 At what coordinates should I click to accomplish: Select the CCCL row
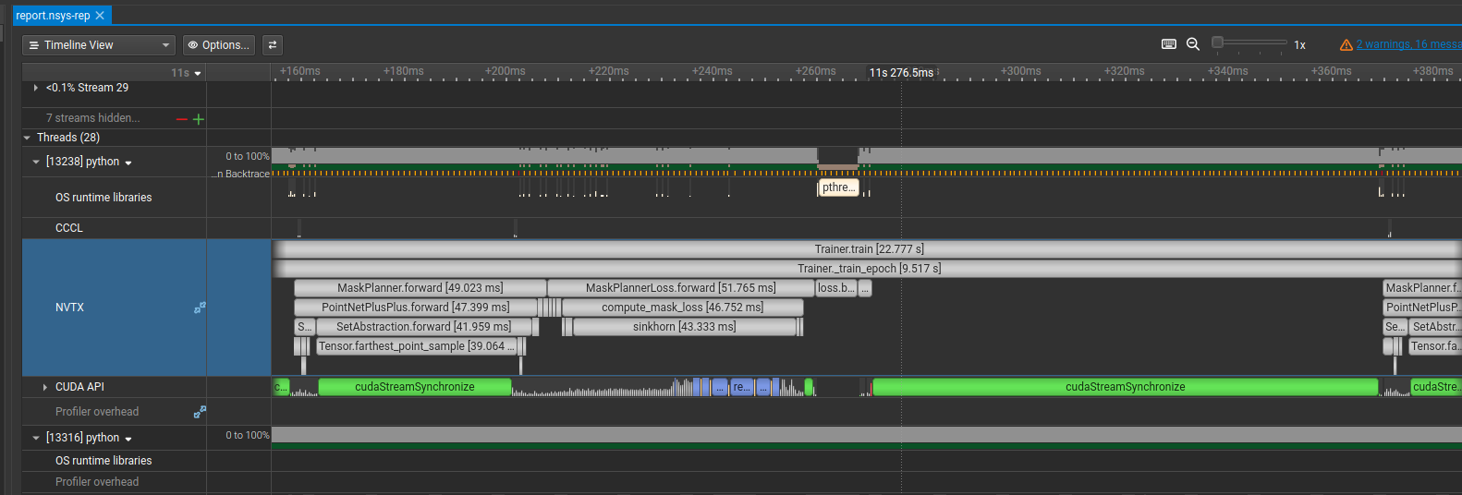coord(69,228)
